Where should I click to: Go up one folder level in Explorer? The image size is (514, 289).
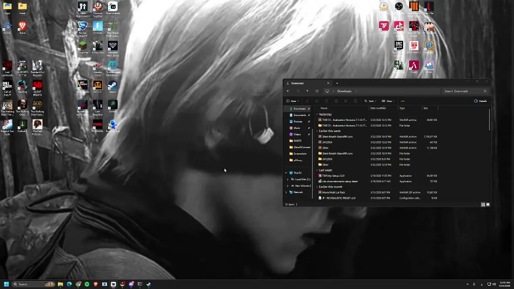pyautogui.click(x=307, y=91)
